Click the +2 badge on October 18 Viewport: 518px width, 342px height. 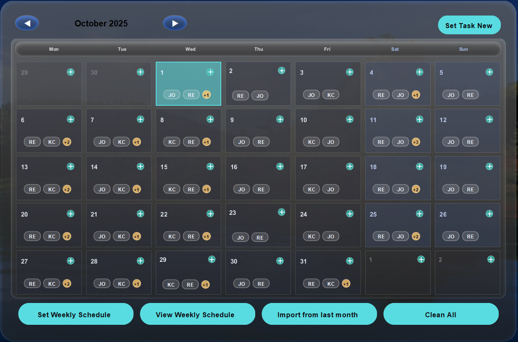416,189
